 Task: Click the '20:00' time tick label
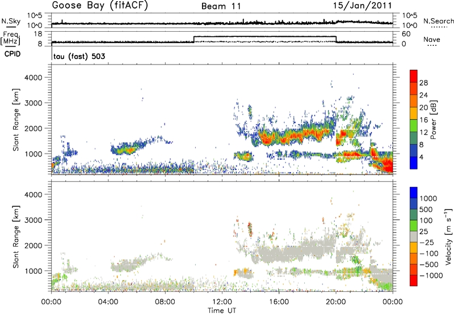(x=336, y=302)
